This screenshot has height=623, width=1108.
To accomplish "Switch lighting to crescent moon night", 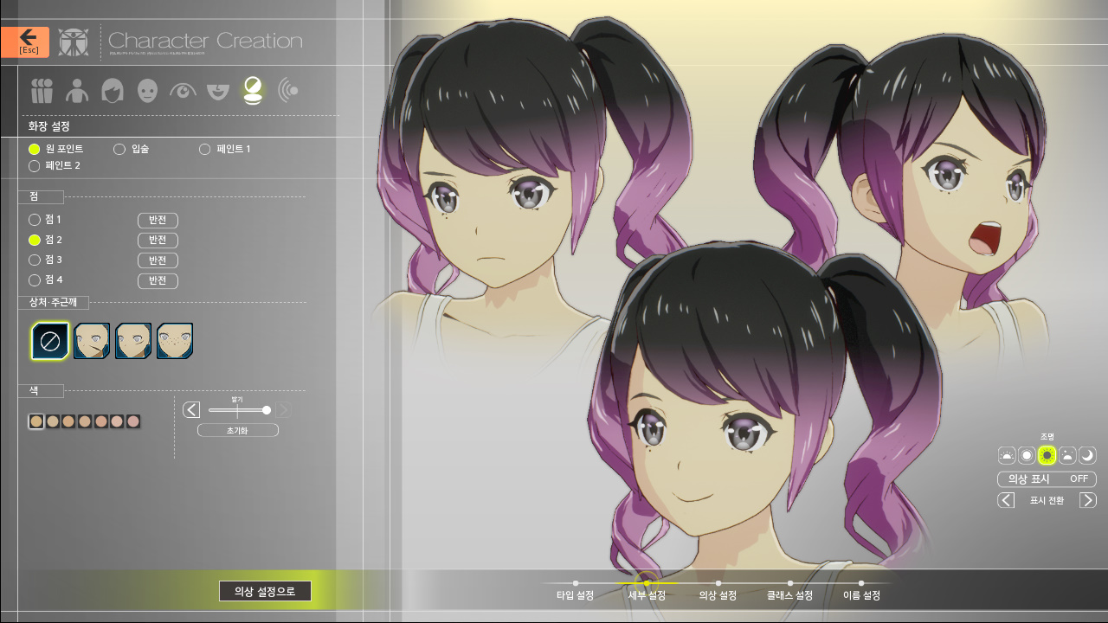I will [1086, 455].
